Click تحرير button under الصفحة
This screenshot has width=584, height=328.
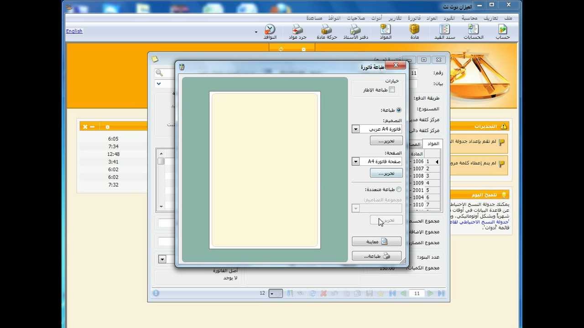pos(386,173)
